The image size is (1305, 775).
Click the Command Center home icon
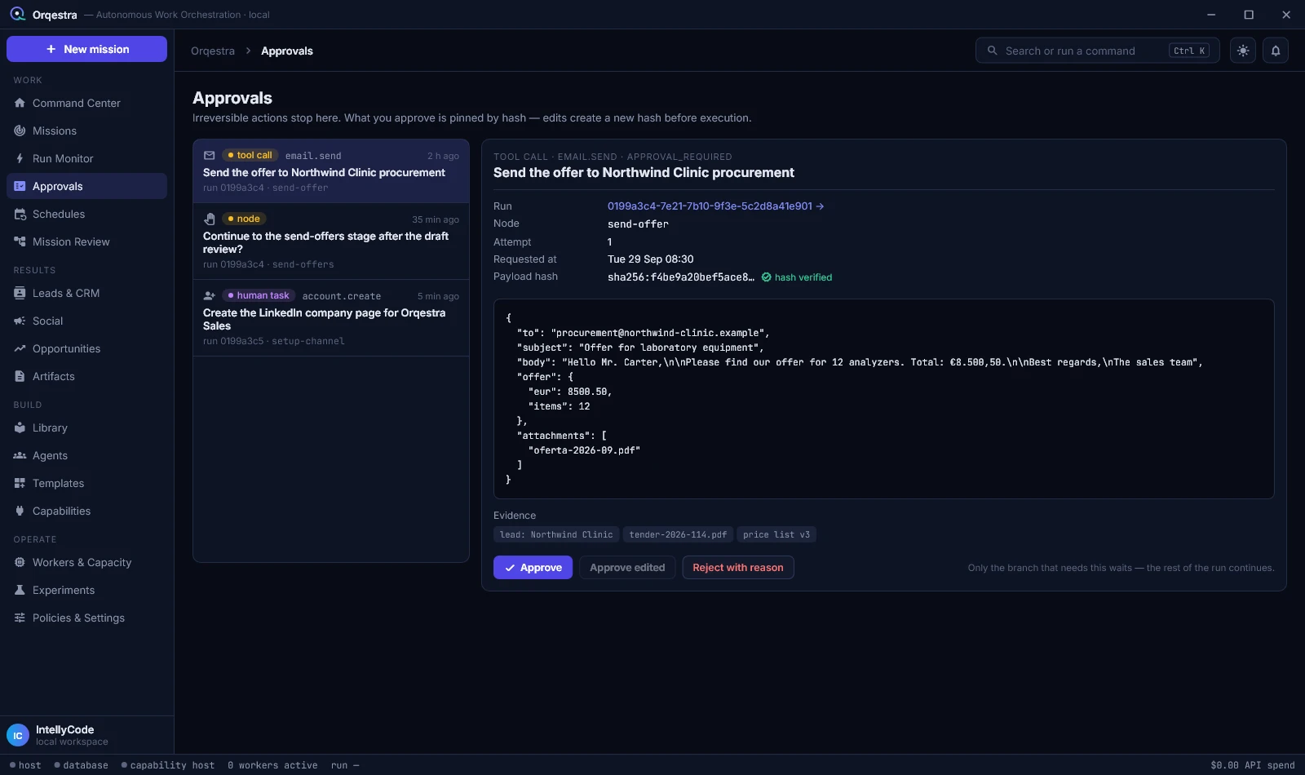tap(20, 103)
